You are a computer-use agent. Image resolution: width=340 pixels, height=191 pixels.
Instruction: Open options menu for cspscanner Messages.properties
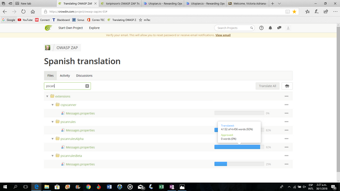click(286, 113)
